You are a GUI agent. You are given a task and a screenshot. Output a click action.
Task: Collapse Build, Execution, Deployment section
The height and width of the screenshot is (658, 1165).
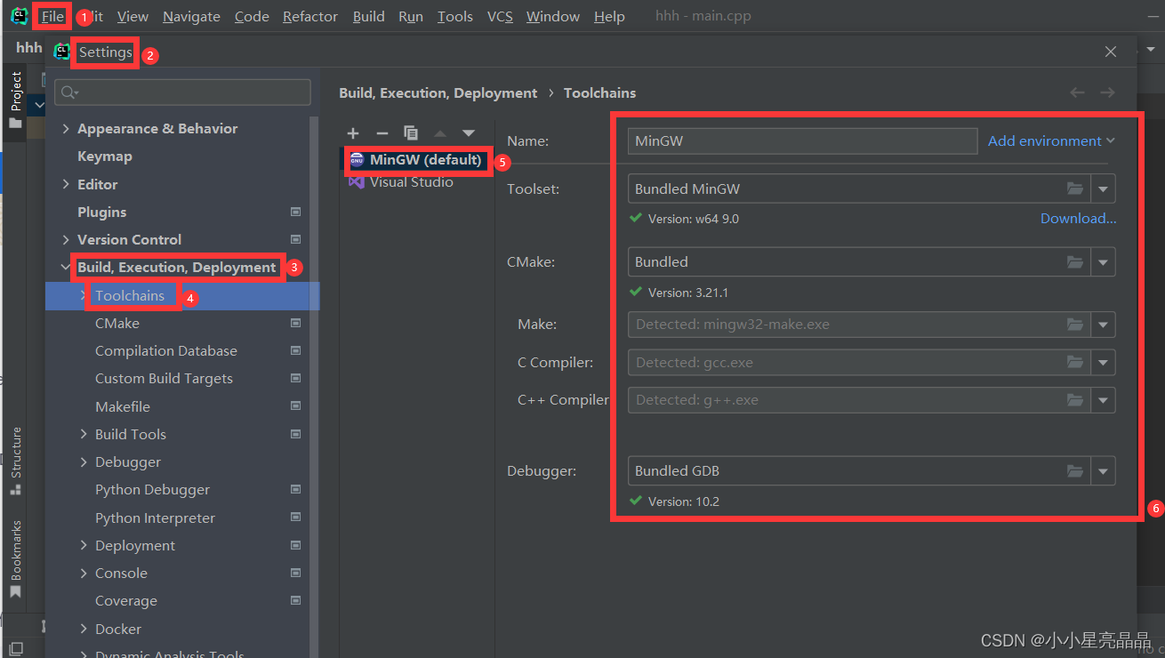tap(66, 268)
